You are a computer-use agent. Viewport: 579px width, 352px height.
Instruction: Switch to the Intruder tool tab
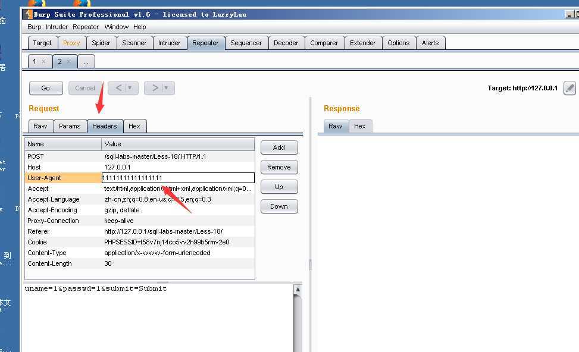170,43
